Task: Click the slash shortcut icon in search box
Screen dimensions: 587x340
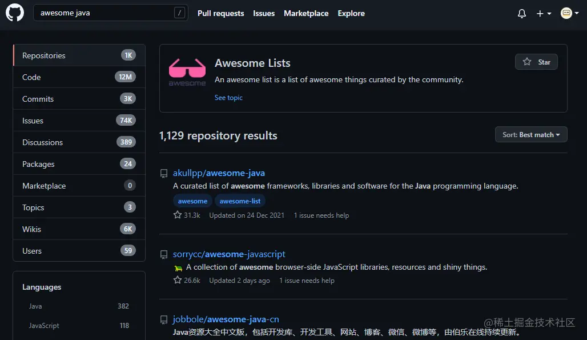Action: (x=180, y=13)
